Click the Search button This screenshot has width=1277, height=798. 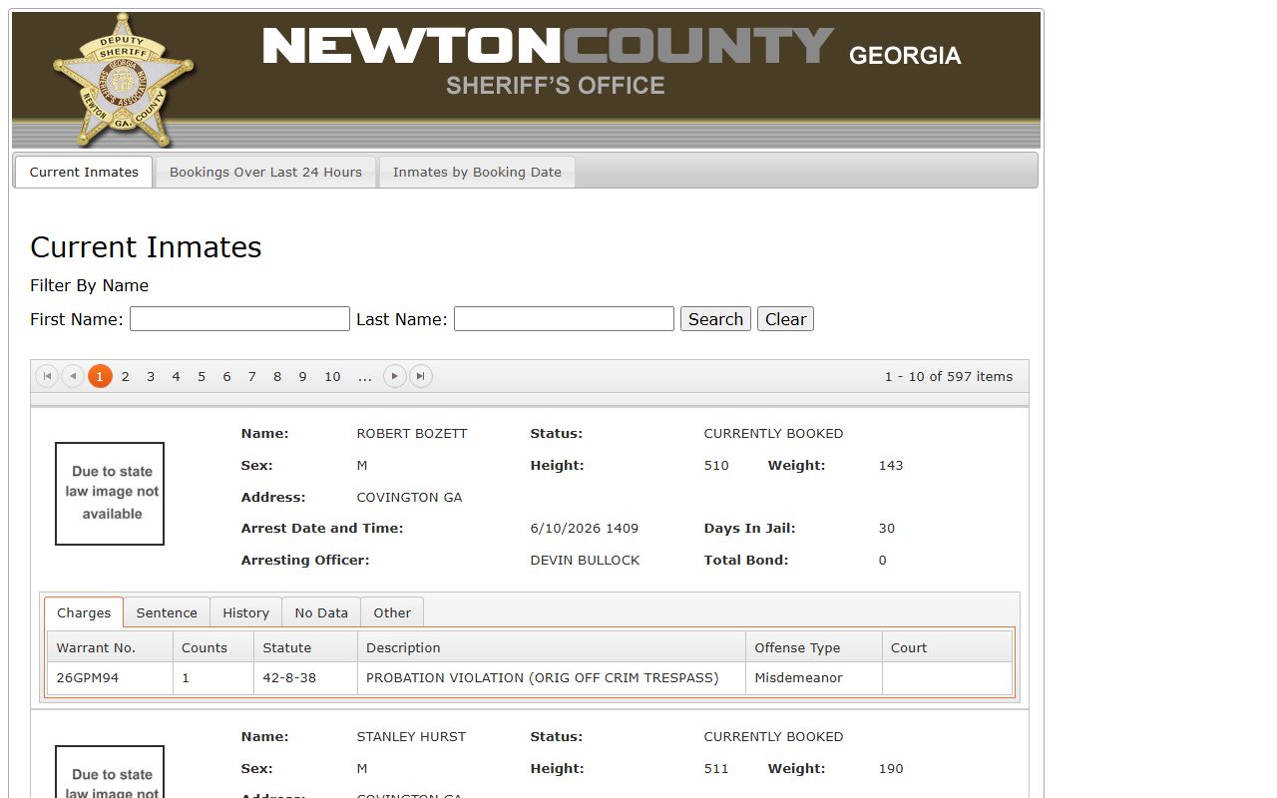click(715, 319)
